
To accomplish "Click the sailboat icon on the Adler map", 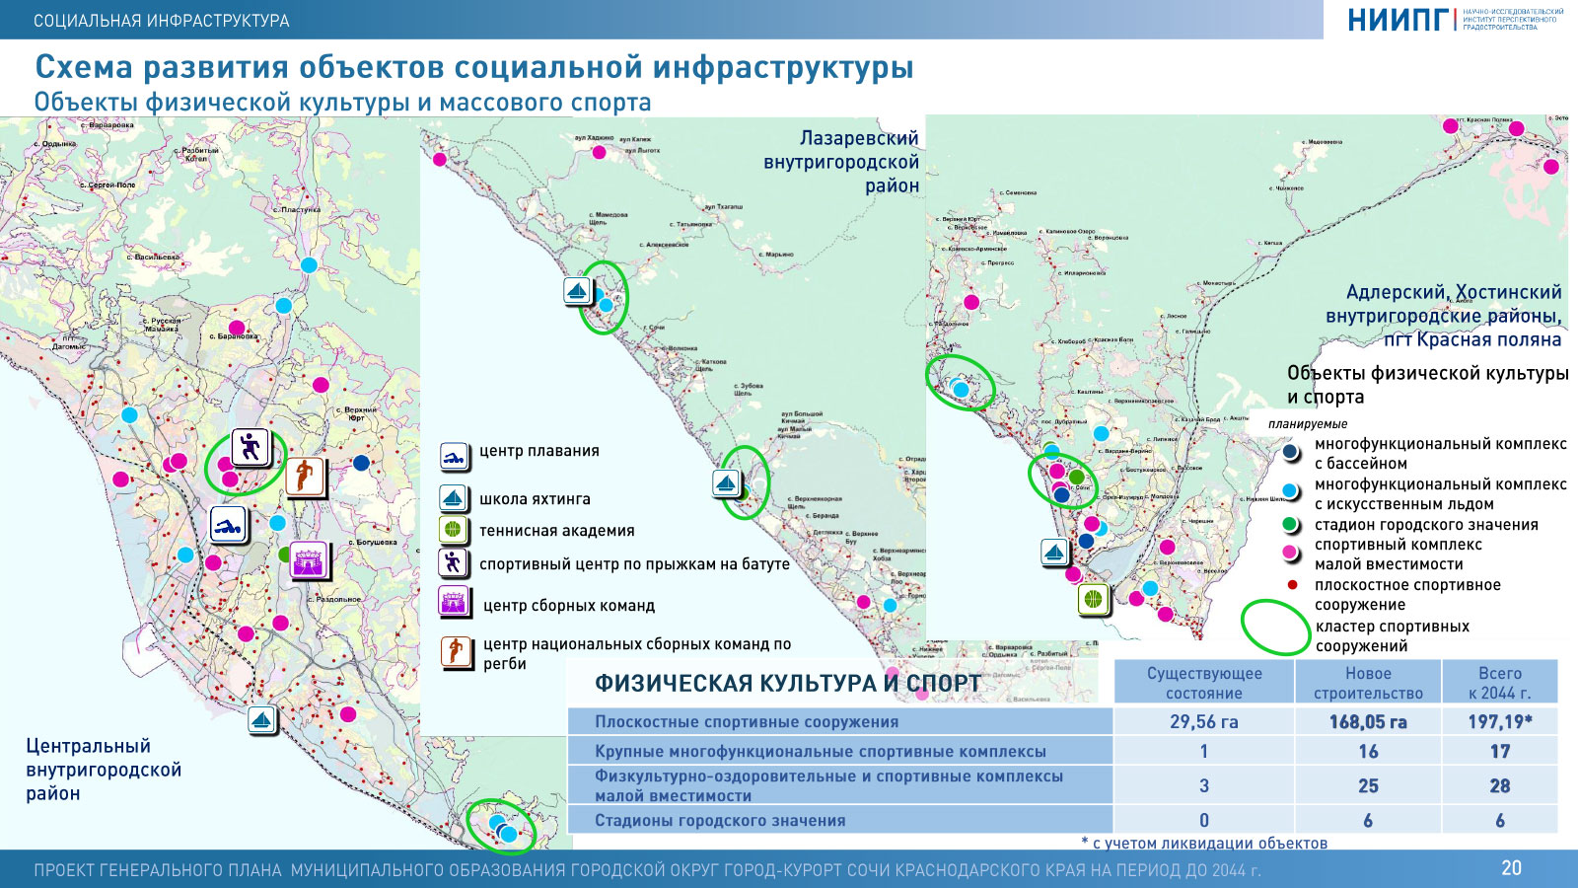I will (x=1056, y=553).
